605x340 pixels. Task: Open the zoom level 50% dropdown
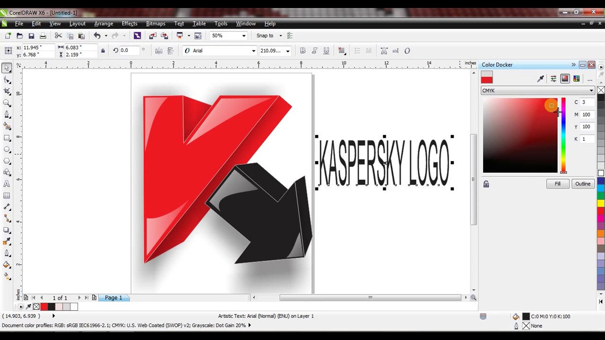tap(244, 35)
